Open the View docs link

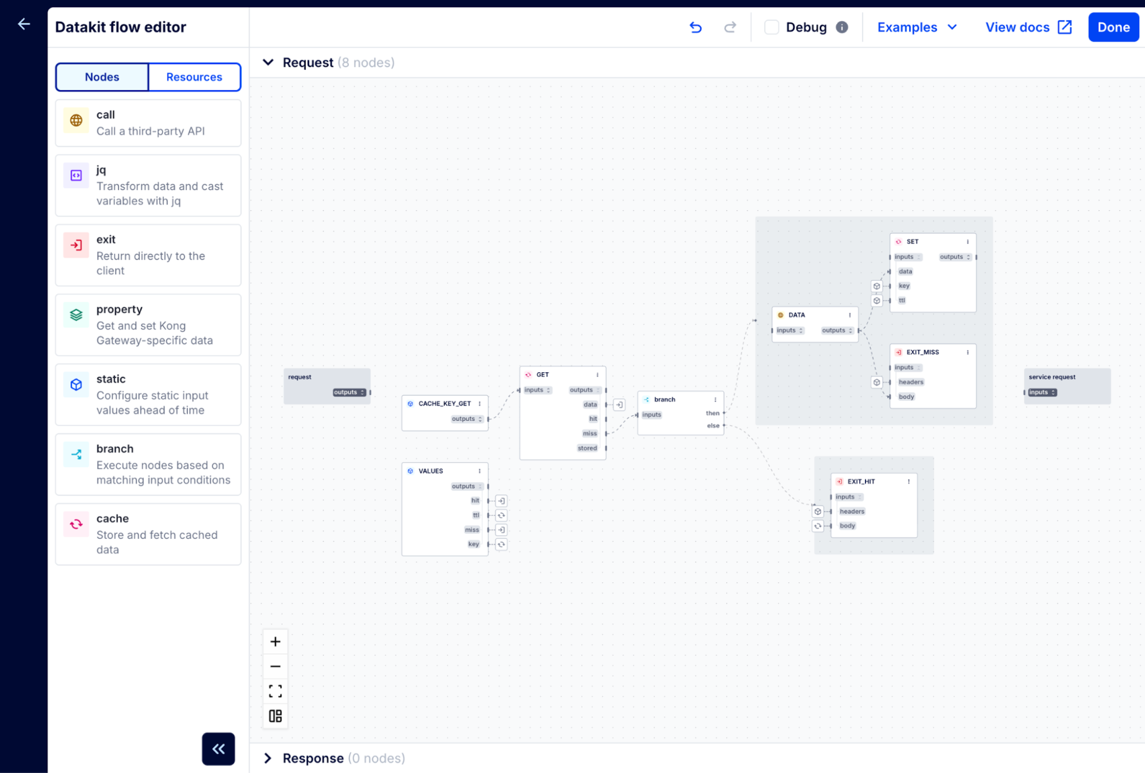point(1028,28)
